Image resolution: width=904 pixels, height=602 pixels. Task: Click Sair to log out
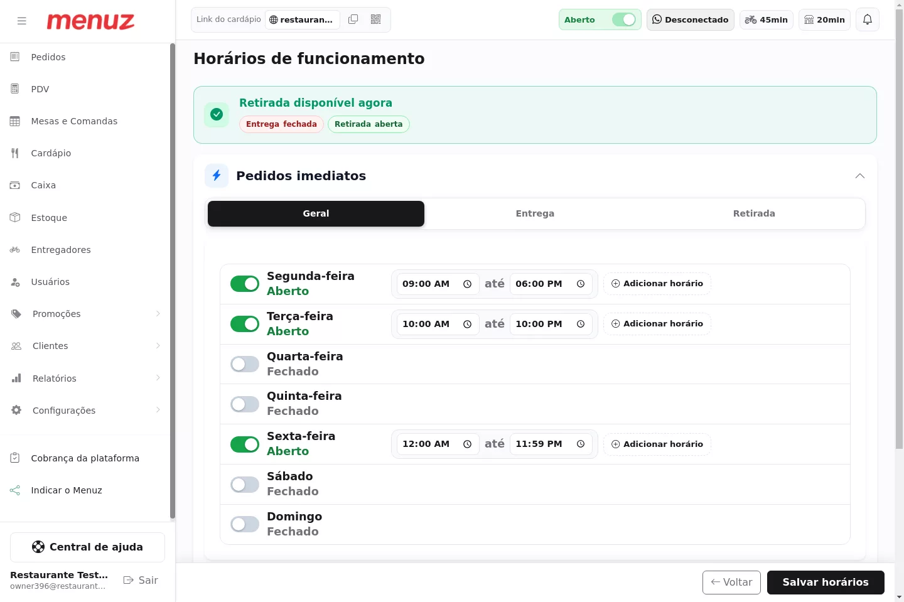coord(141,580)
